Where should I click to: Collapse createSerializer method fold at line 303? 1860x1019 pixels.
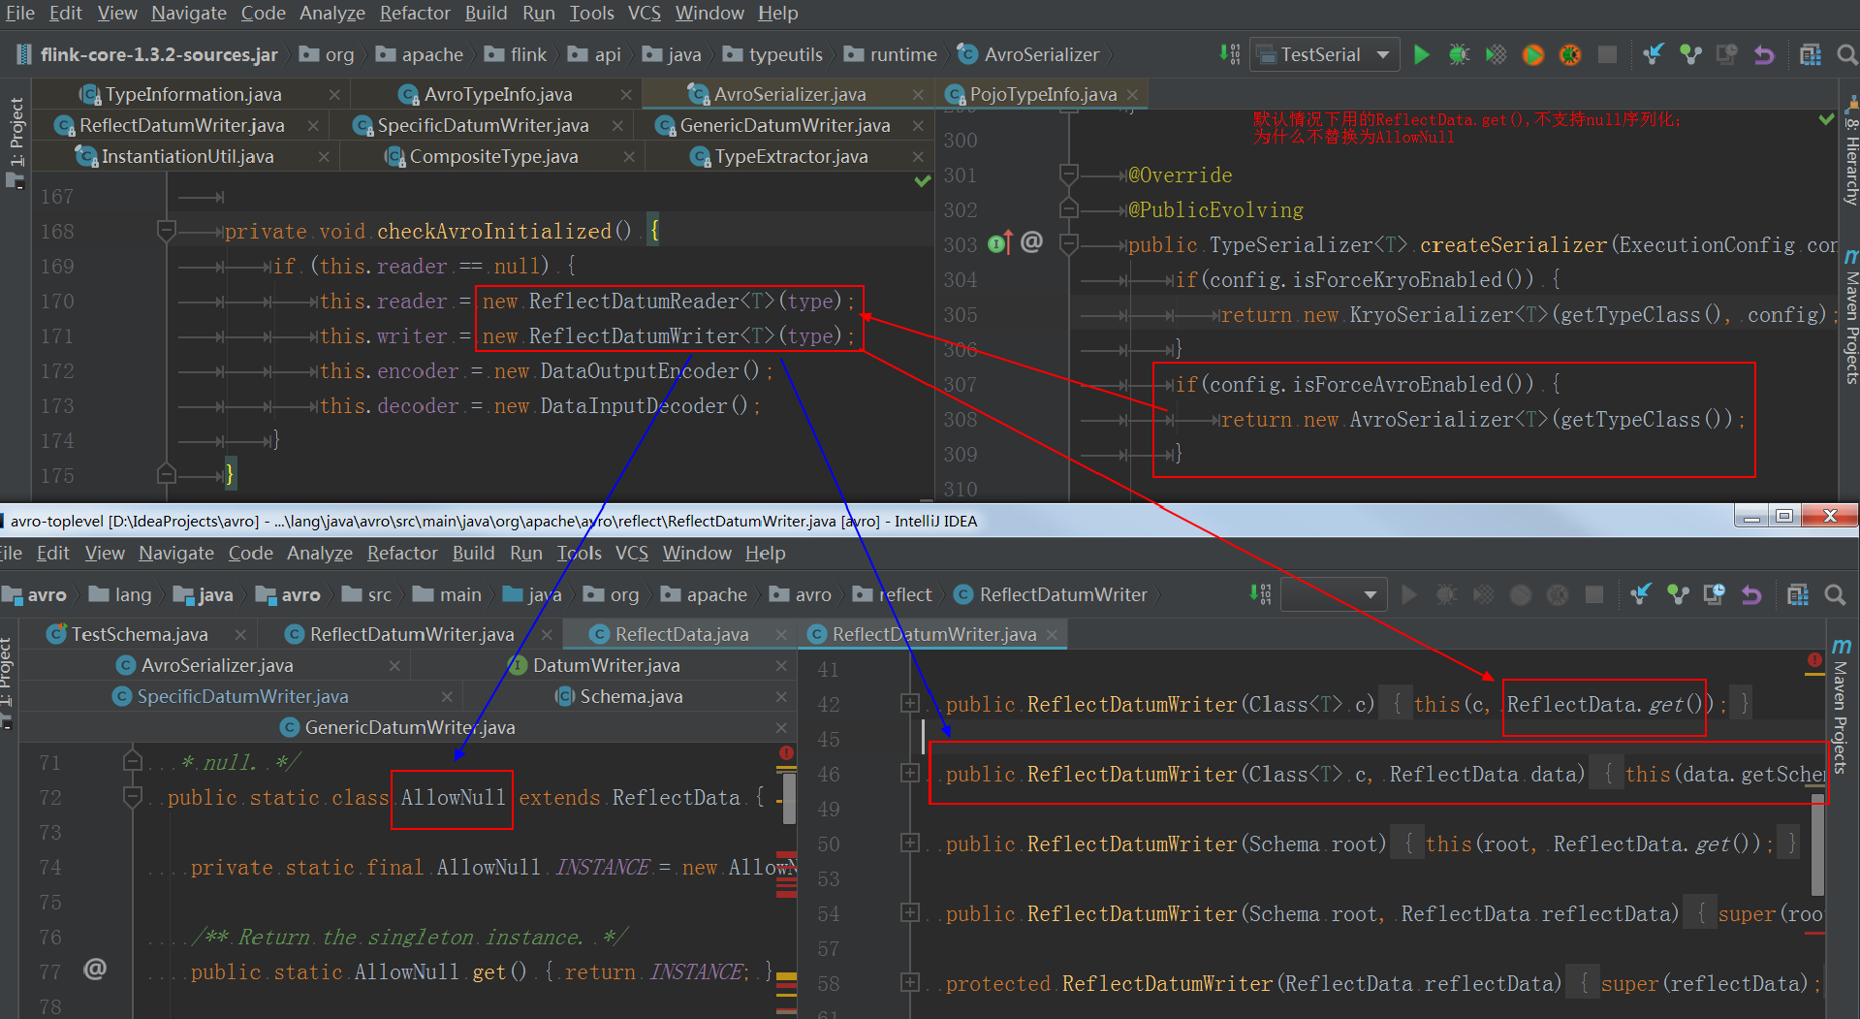click(1069, 243)
